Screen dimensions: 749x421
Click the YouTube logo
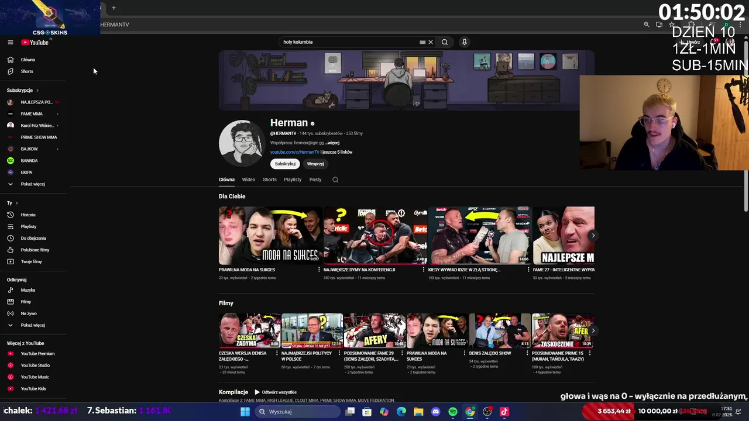pyautogui.click(x=35, y=42)
